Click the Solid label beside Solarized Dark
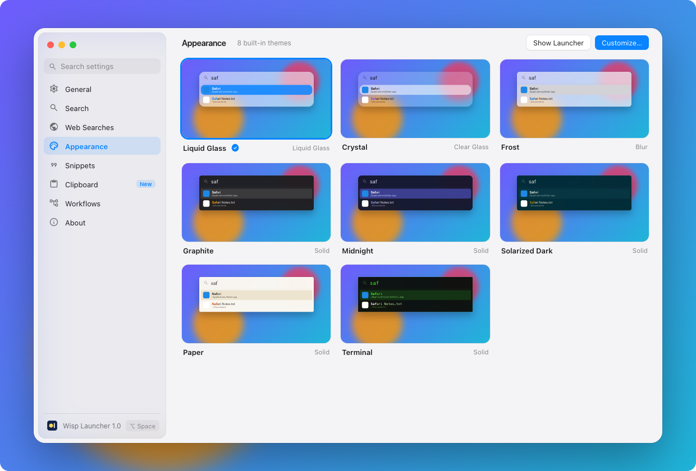 640,251
